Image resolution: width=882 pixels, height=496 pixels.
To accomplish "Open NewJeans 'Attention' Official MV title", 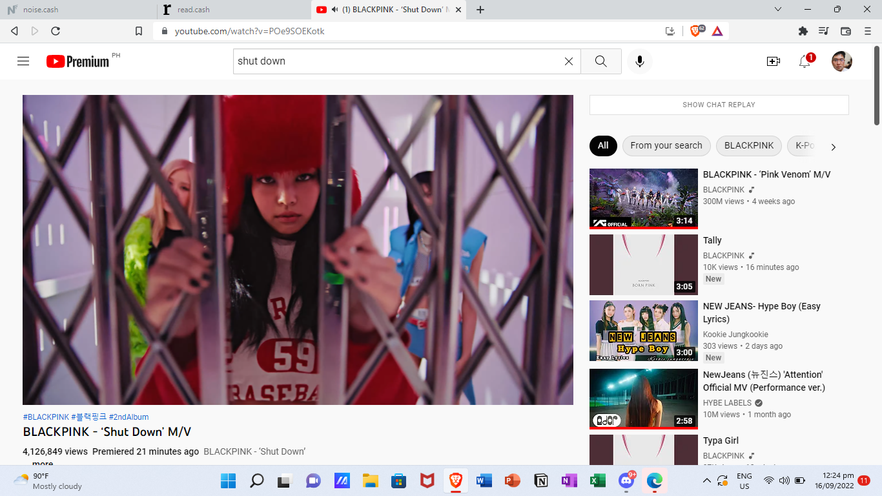I will [x=764, y=381].
